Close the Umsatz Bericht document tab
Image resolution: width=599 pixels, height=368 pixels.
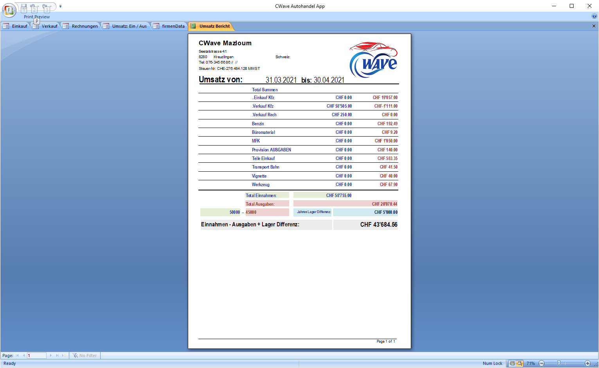click(594, 26)
